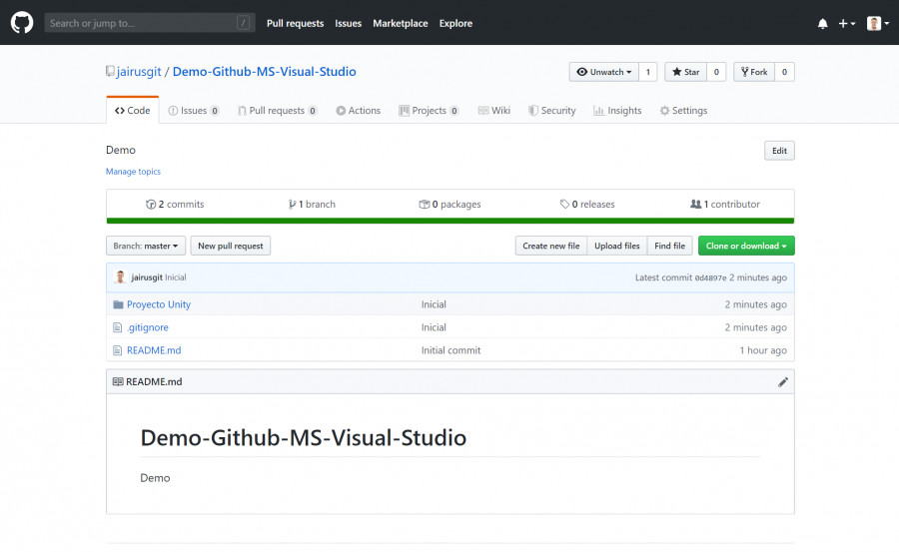Viewport: 899px width, 552px height.
Task: Open the Settings tab
Action: pos(683,111)
